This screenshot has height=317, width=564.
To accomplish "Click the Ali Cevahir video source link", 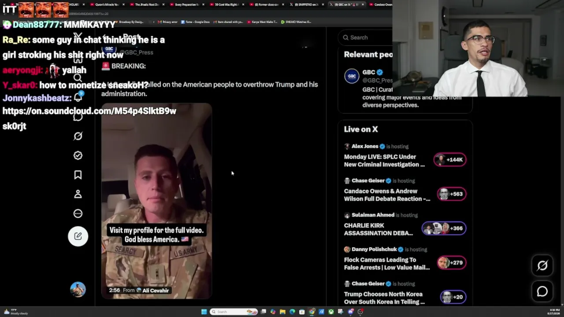I will pyautogui.click(x=152, y=291).
